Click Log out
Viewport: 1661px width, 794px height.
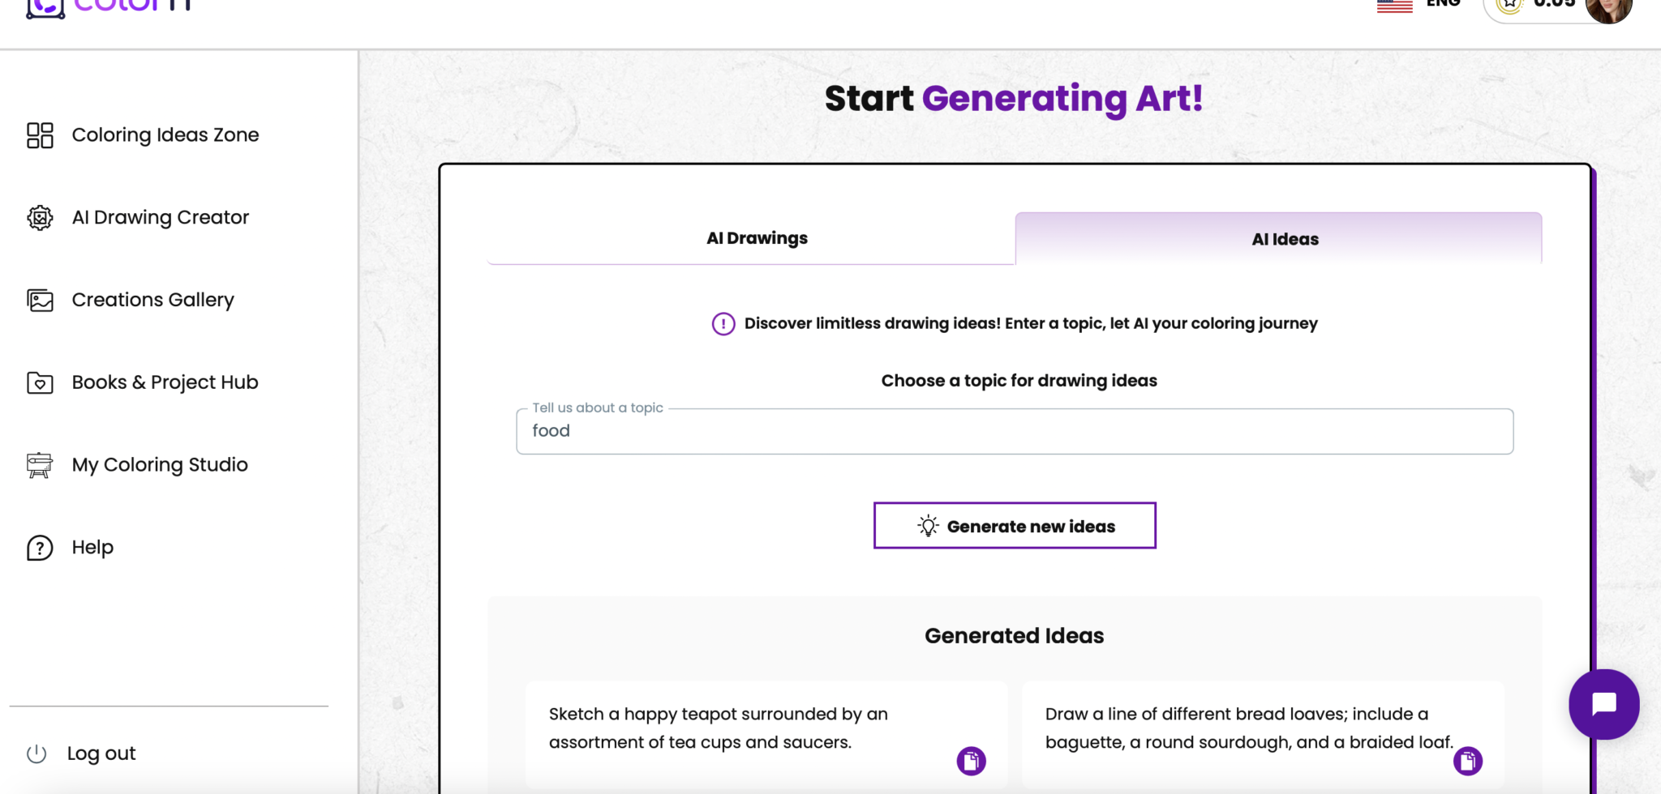point(101,753)
